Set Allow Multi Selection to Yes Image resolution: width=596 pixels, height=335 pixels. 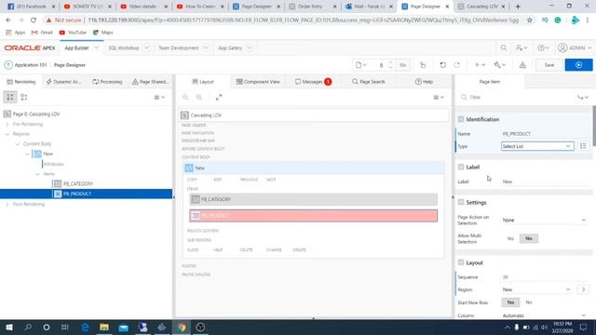pos(510,238)
